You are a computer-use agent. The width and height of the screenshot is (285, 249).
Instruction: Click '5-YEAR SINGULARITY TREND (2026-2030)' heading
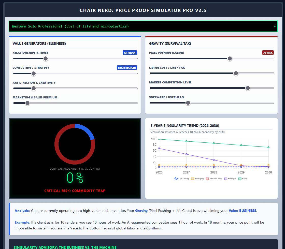(185, 126)
